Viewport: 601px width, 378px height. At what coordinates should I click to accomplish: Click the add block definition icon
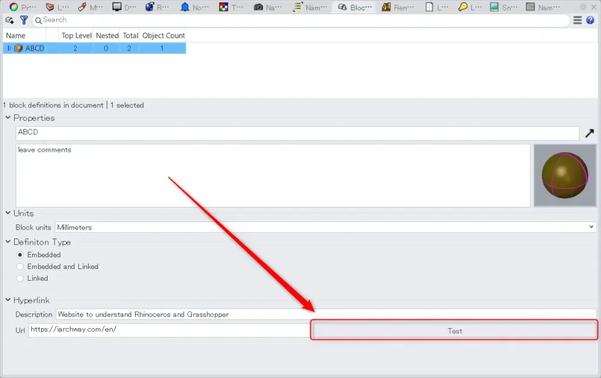[x=9, y=20]
